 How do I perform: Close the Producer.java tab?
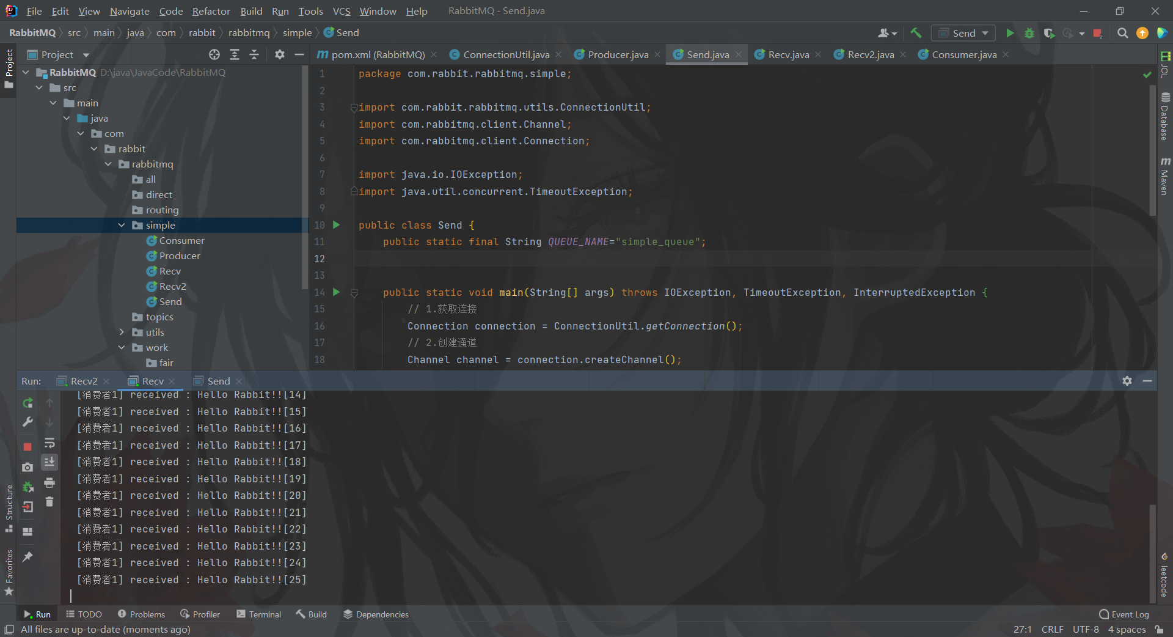657,54
